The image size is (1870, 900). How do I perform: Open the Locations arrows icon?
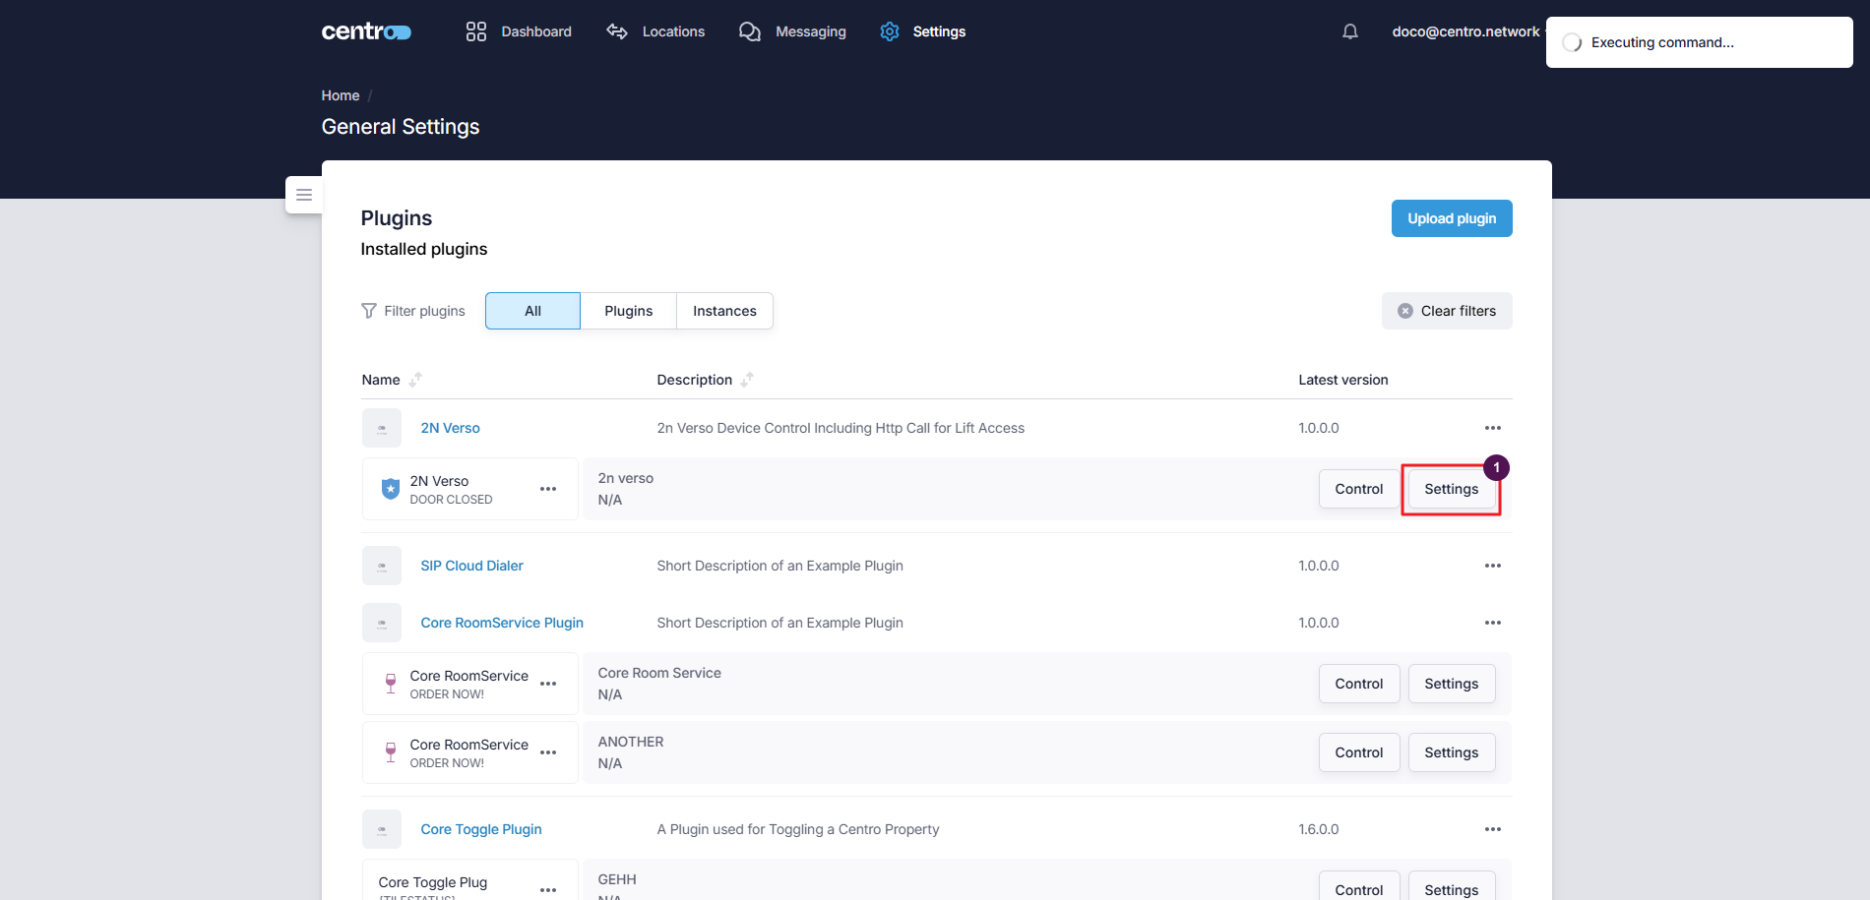click(617, 31)
